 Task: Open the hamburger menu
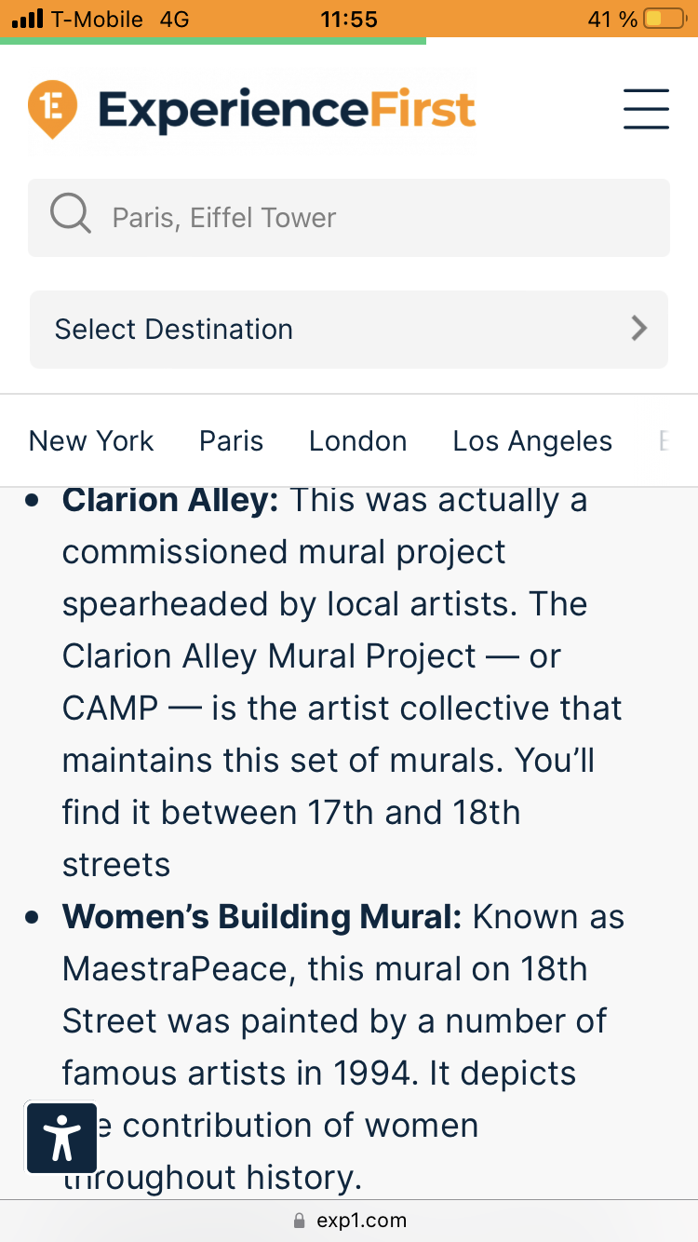[646, 109]
